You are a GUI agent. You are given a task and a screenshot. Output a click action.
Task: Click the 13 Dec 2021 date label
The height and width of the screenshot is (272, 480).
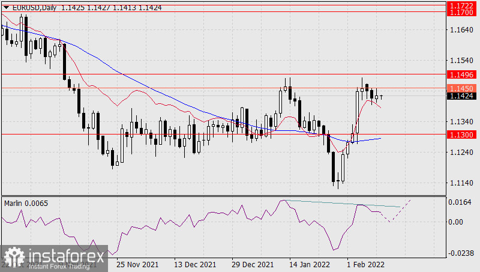[196, 264]
